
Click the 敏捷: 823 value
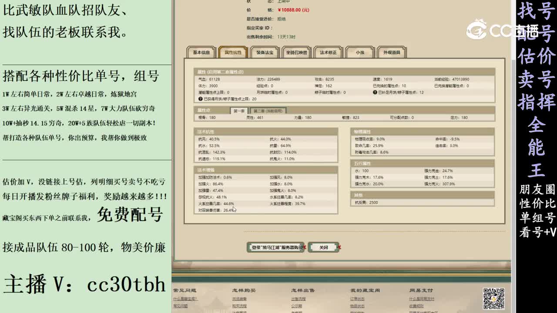tap(351, 118)
